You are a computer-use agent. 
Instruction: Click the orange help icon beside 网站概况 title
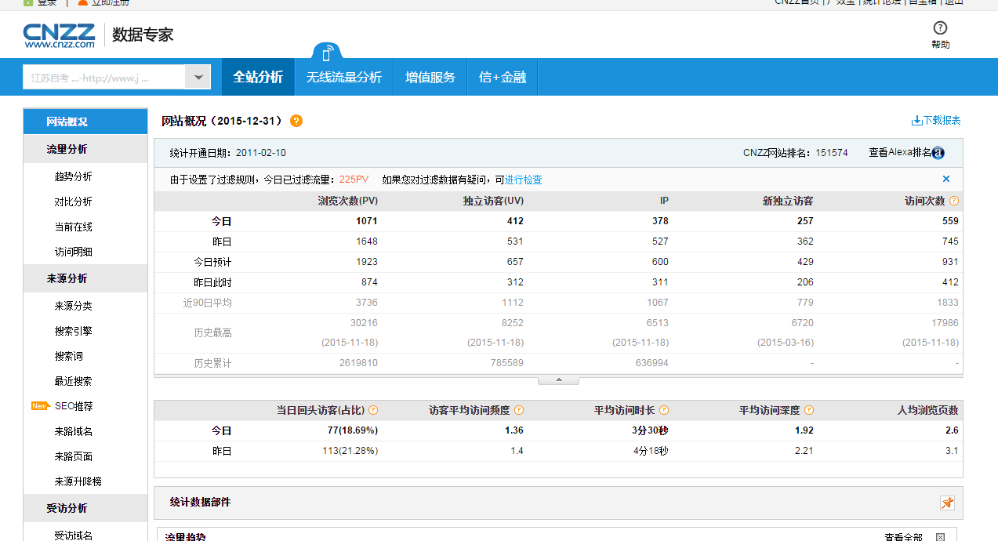(x=296, y=121)
